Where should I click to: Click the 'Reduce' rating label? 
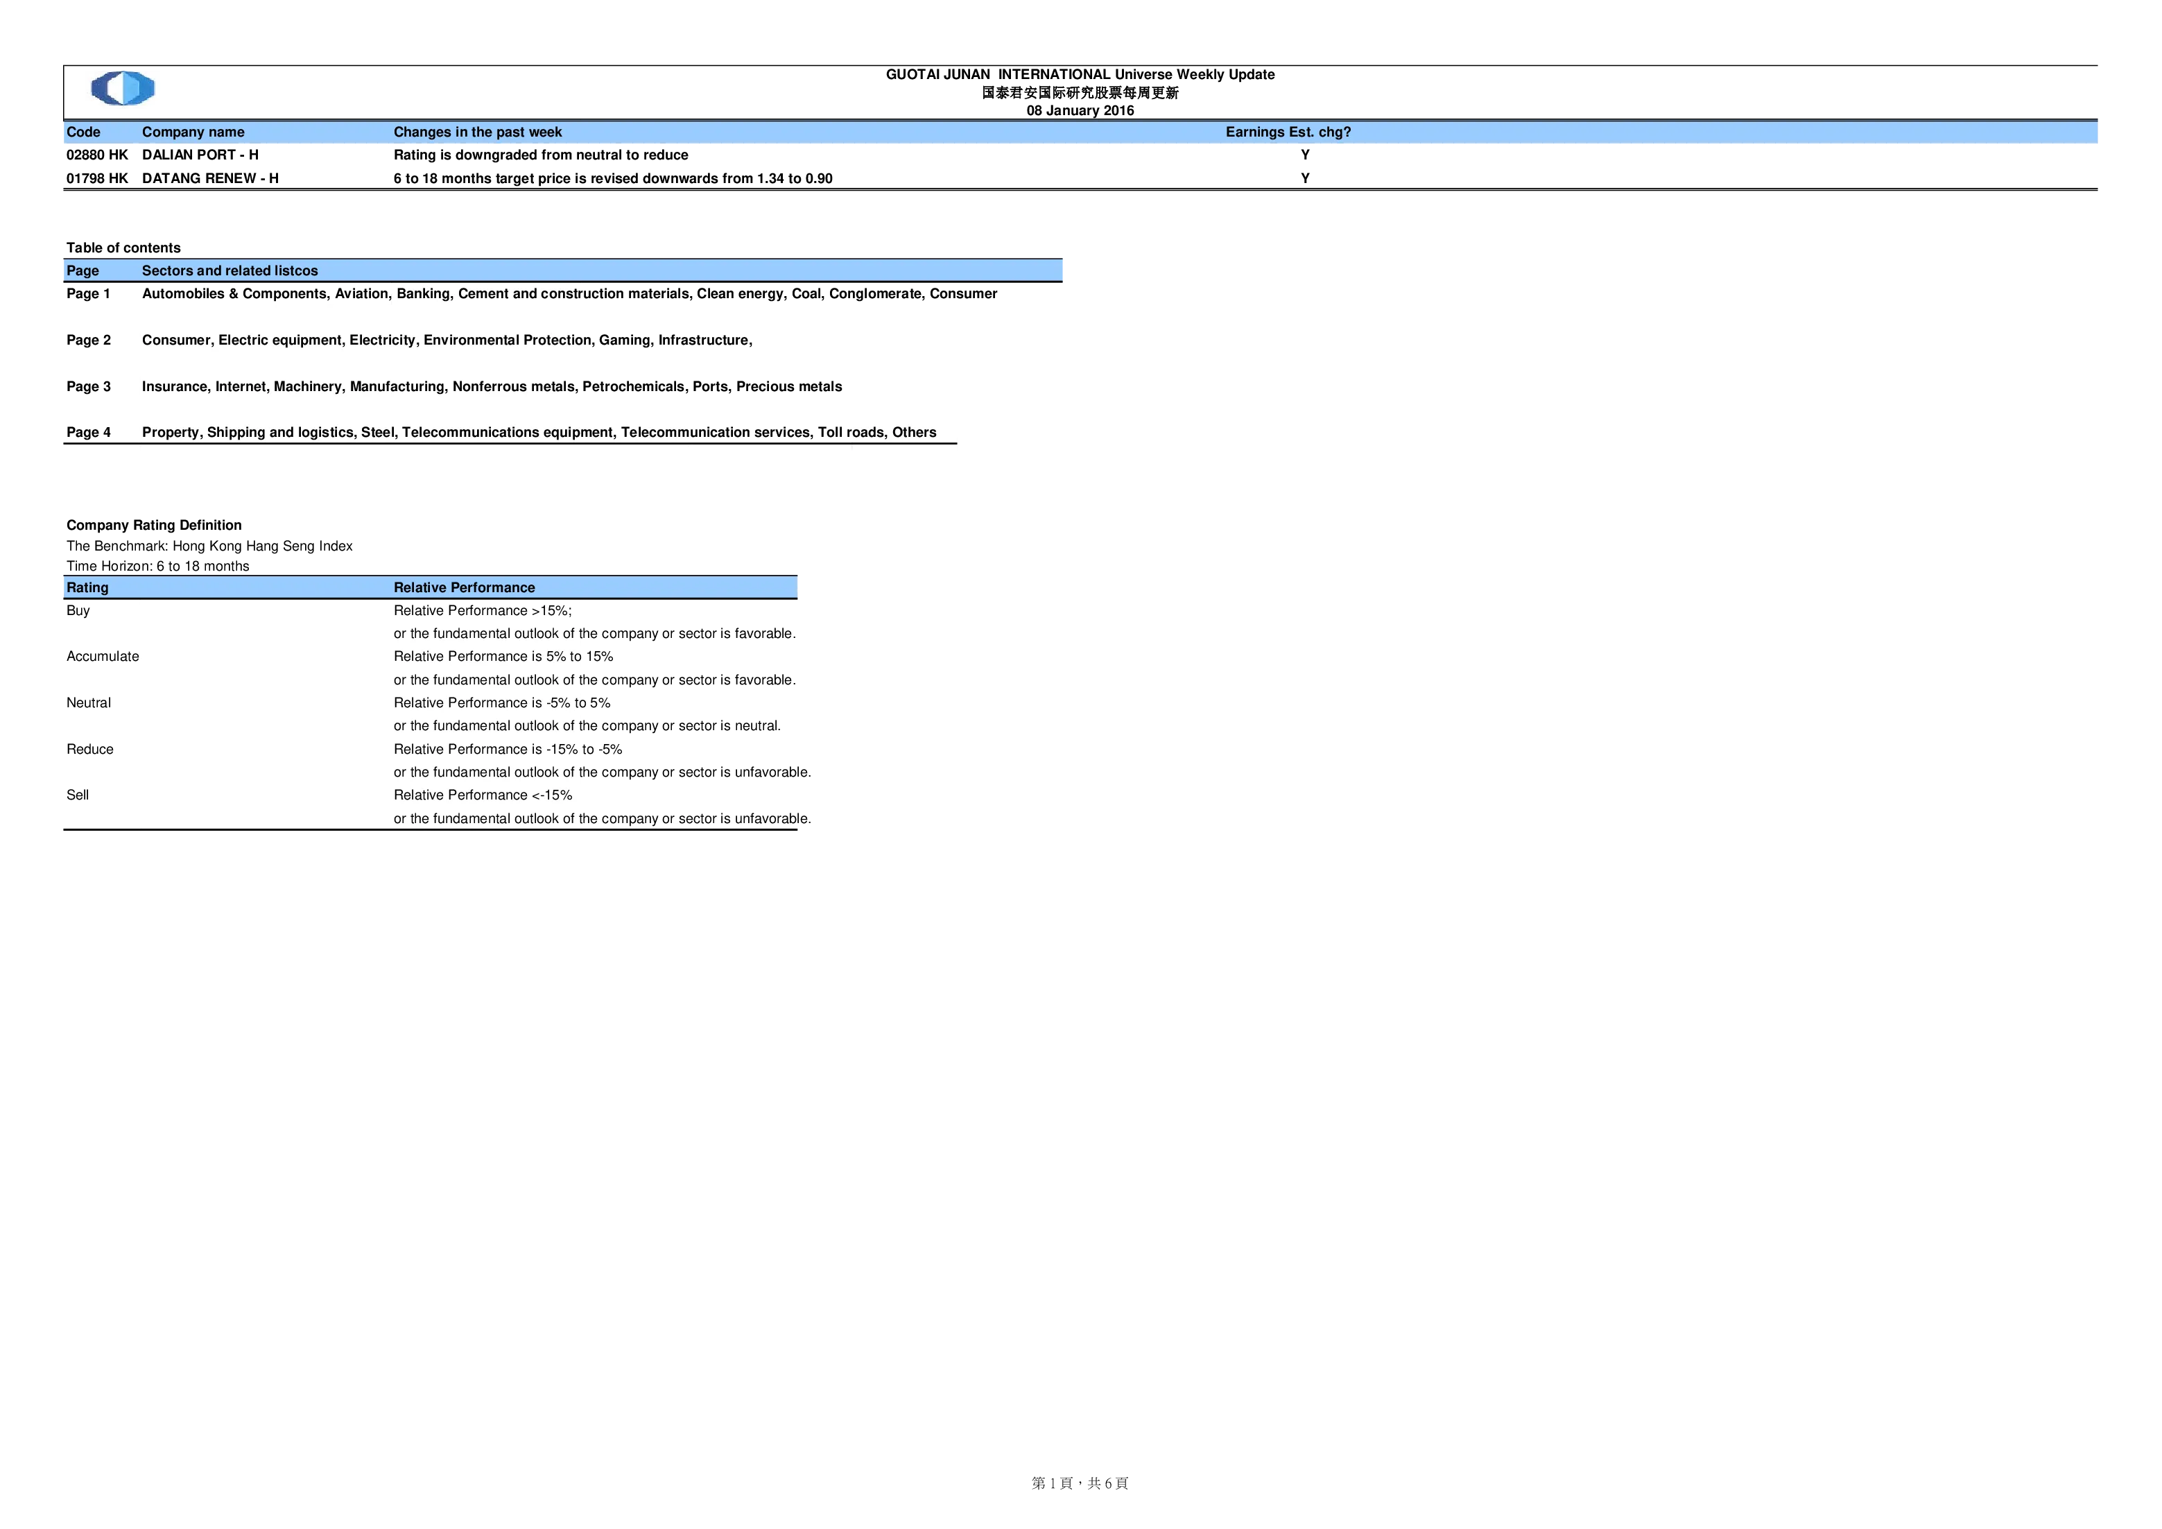89,750
